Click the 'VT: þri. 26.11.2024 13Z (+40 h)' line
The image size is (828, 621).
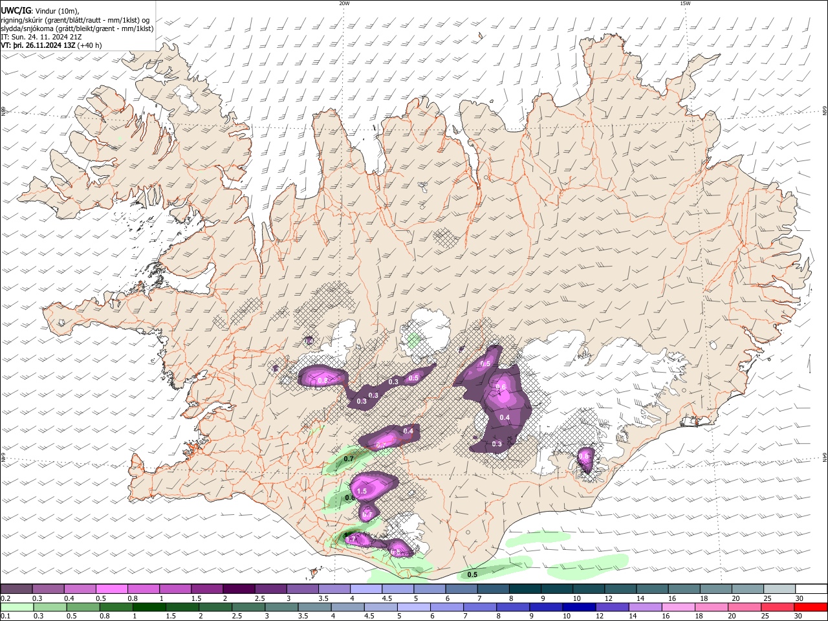(x=52, y=46)
